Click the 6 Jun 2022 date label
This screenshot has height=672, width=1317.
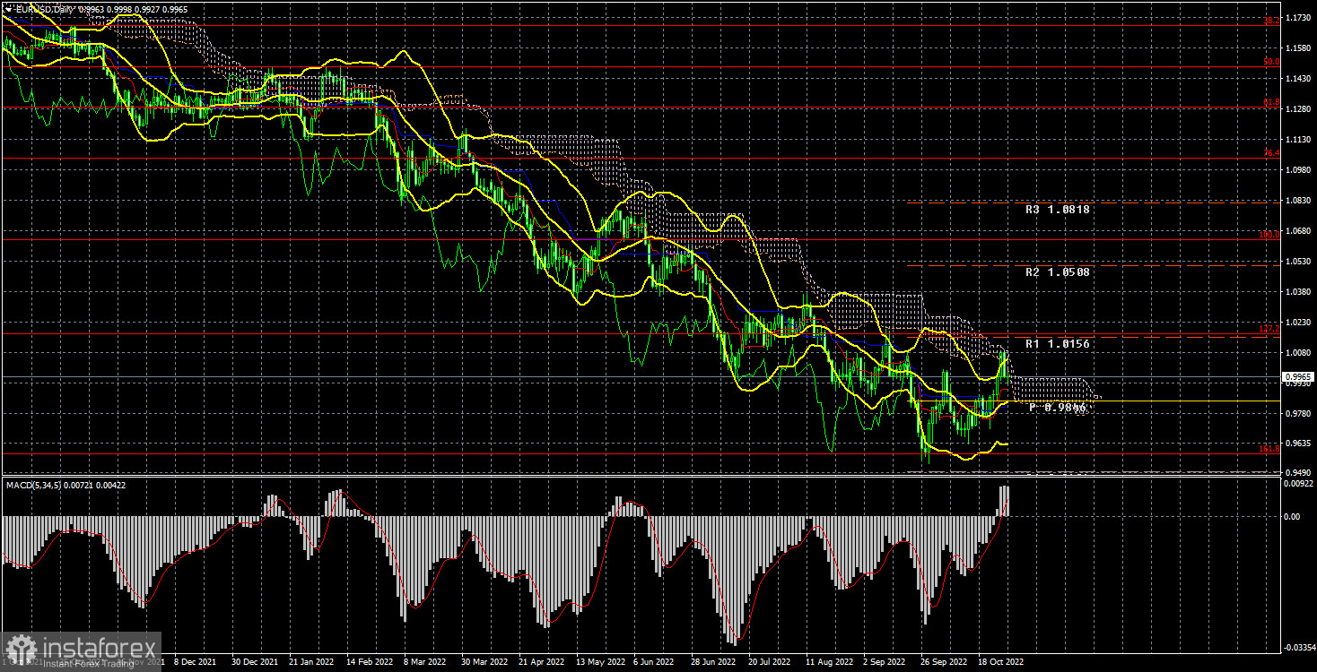(655, 662)
